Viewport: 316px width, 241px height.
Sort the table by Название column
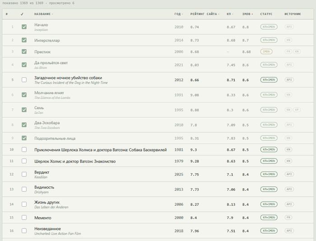tap(43, 14)
